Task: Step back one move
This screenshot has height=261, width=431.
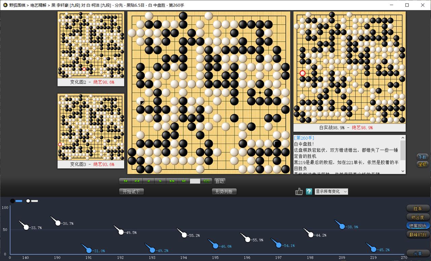Action: [x=148, y=181]
